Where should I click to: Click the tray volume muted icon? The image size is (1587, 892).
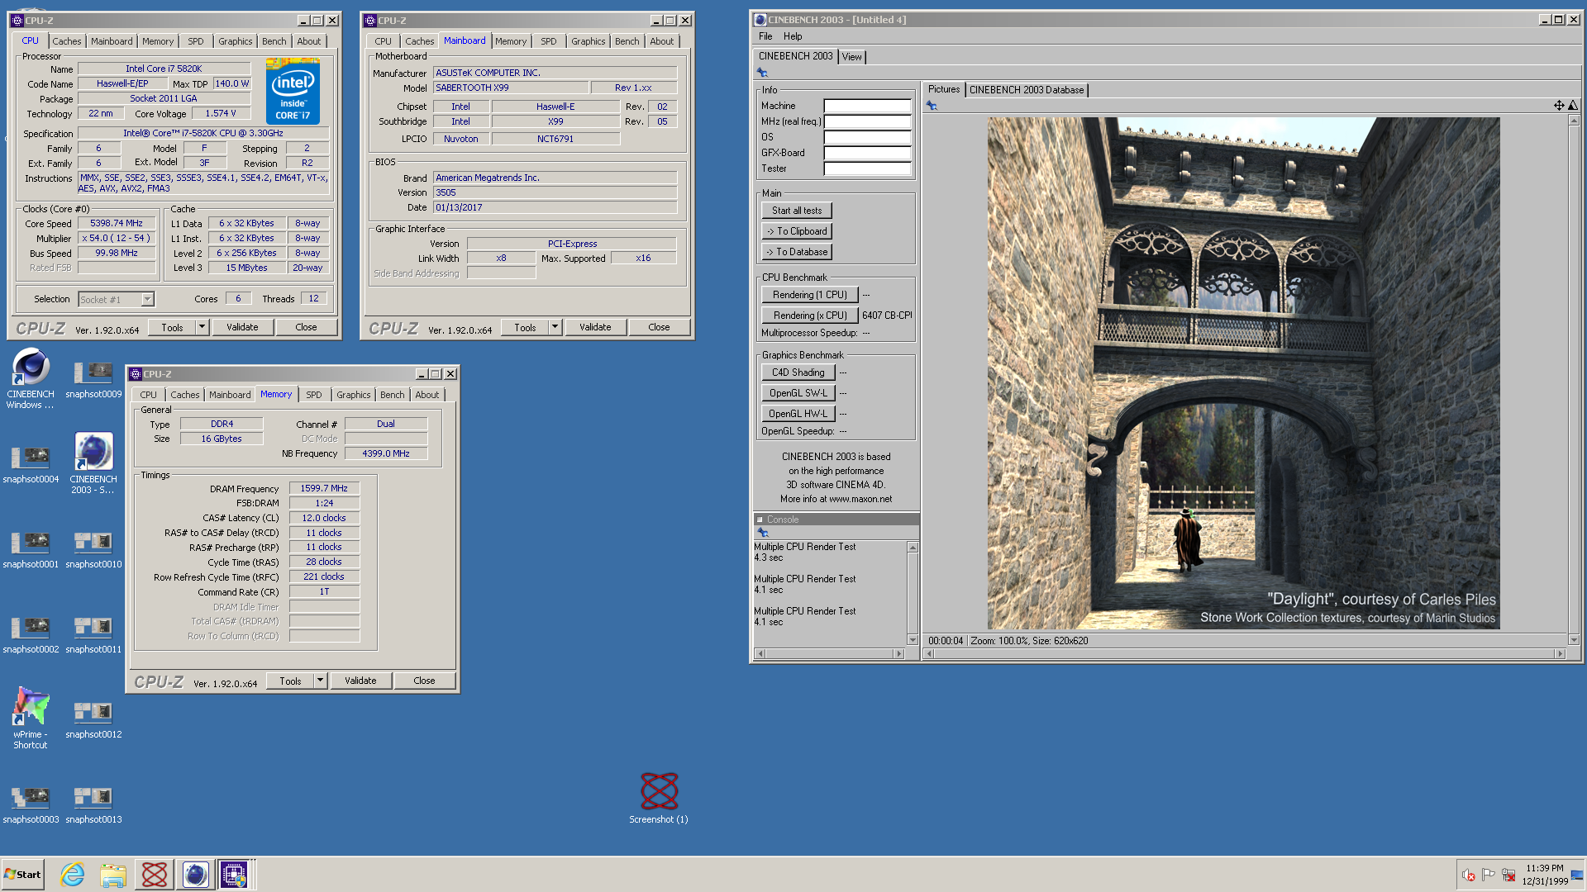(x=1468, y=875)
